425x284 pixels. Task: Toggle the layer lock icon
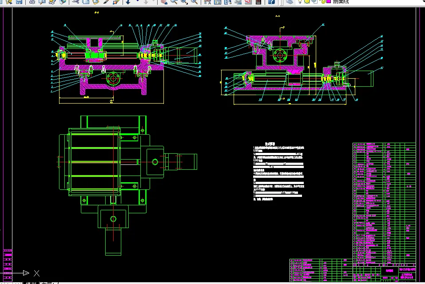(323, 1)
